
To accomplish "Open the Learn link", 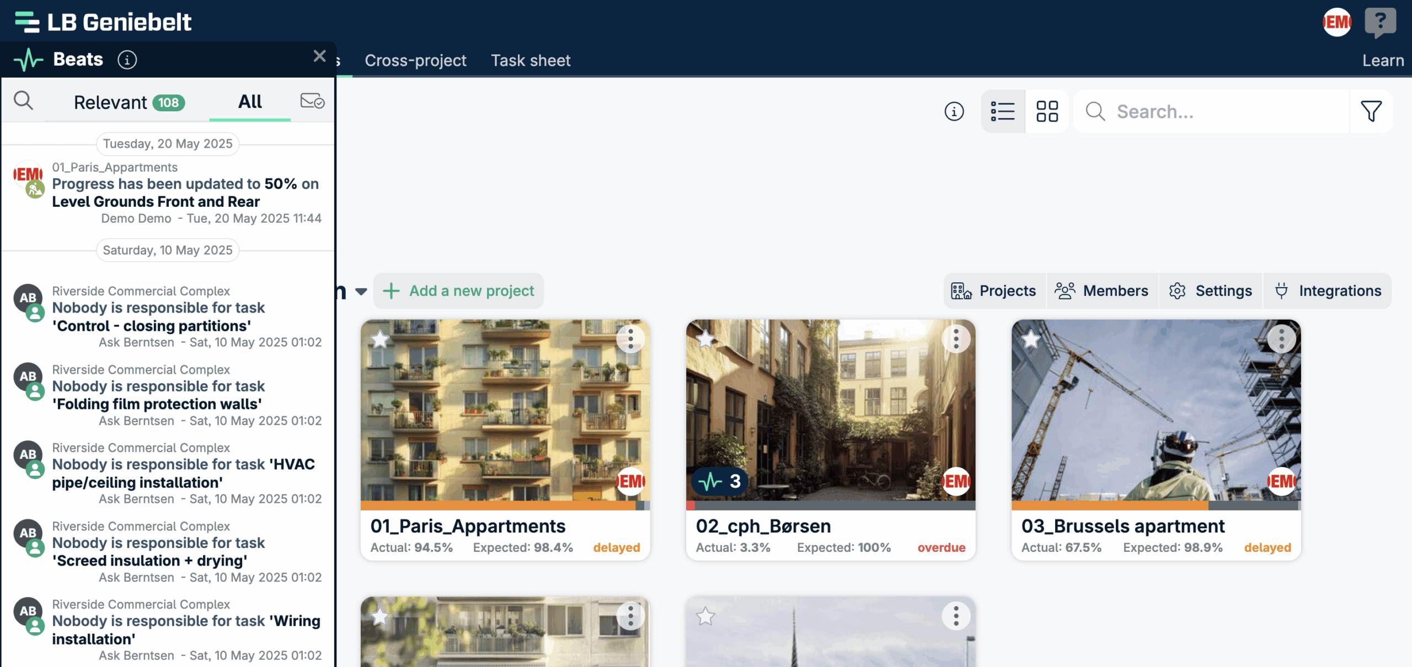I will (1383, 60).
